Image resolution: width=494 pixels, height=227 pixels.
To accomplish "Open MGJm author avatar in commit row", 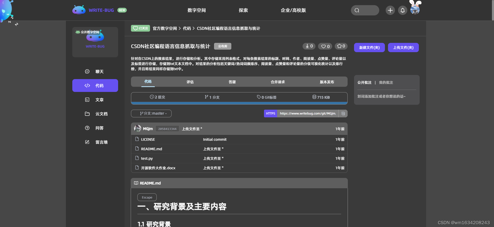I will [138, 129].
